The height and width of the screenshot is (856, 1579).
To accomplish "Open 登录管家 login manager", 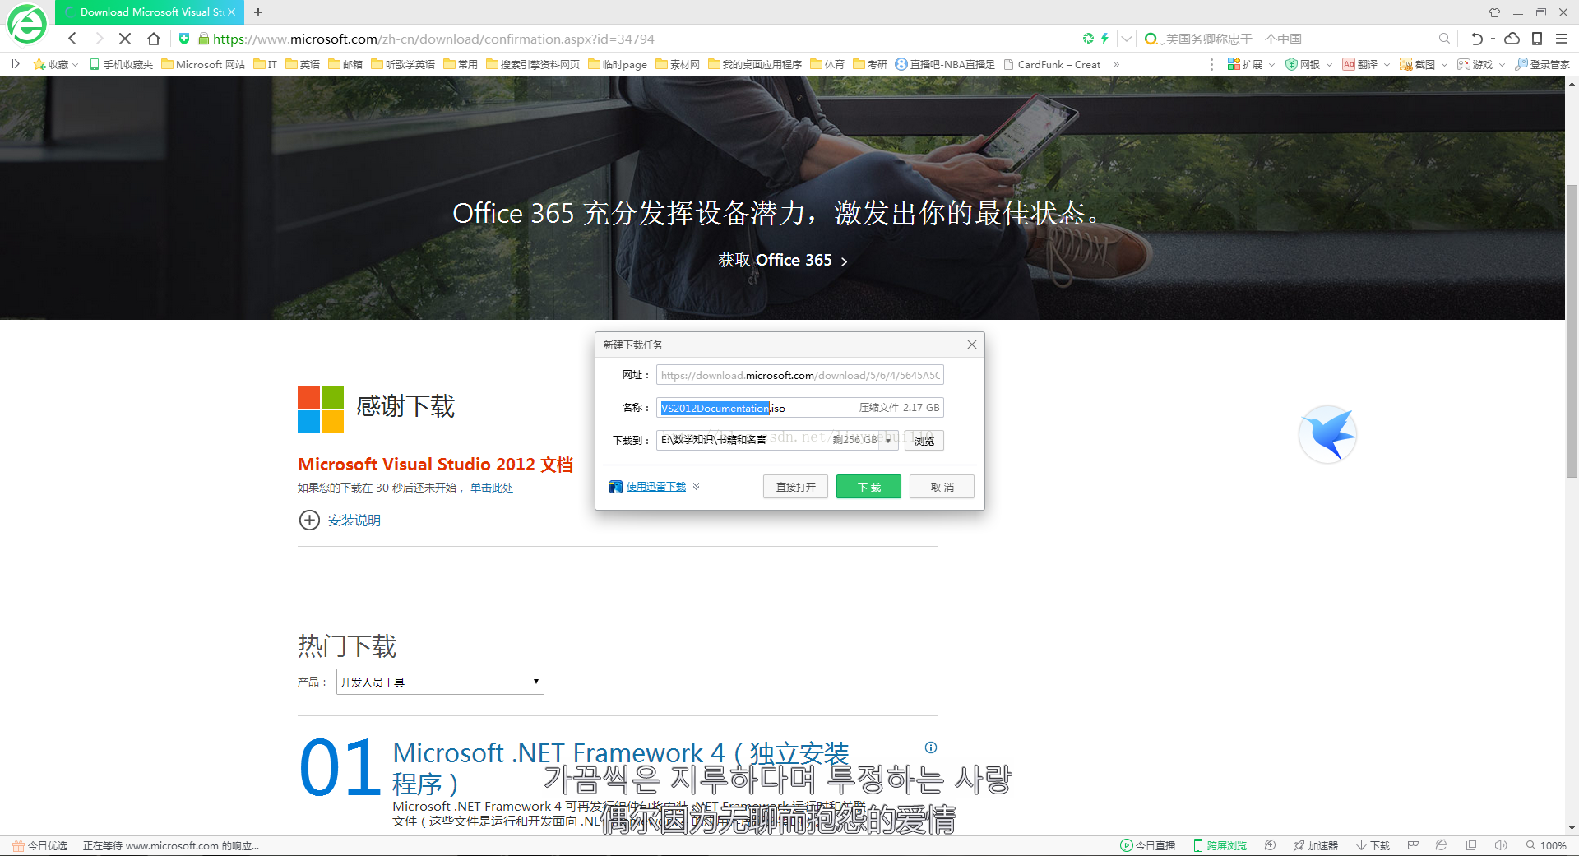I will (1542, 64).
